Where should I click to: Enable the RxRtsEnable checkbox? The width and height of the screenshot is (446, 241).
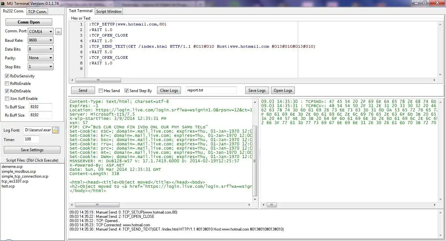(7, 84)
